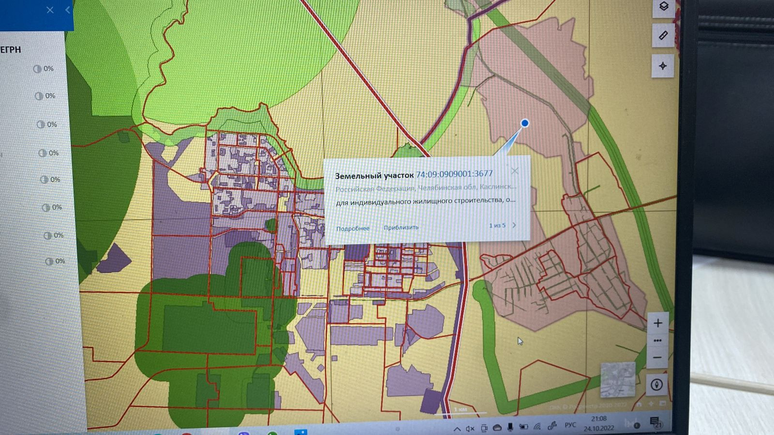Click the text "для индивидуального жилищного строительства"
The width and height of the screenshot is (774, 435).
(419, 201)
